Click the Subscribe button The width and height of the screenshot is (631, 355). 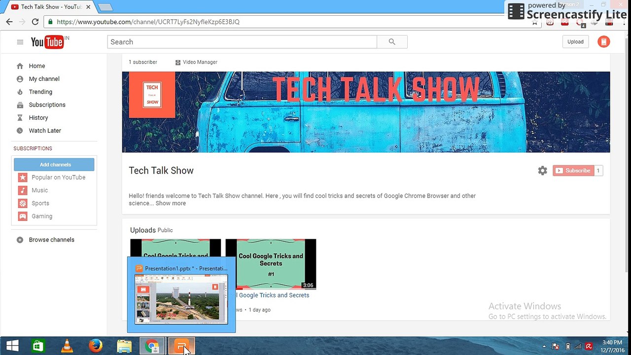[573, 171]
